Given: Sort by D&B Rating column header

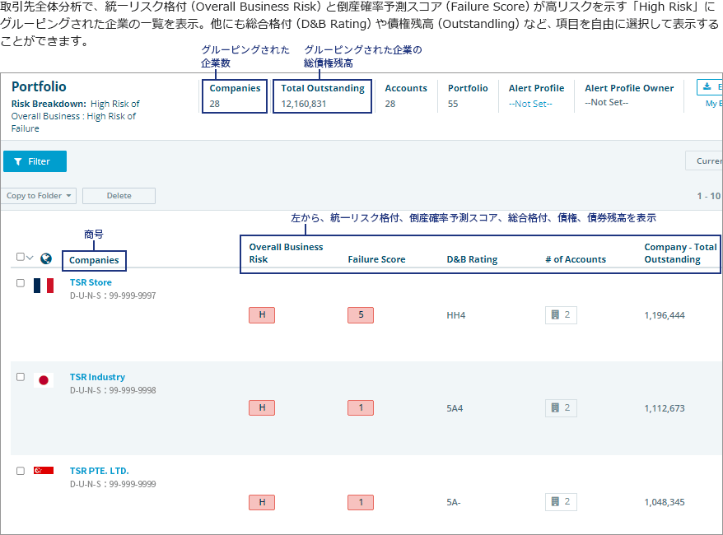Looking at the screenshot, I should 472,259.
